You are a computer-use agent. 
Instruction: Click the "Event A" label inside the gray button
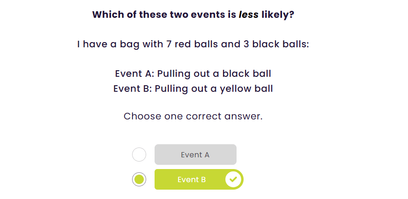tap(195, 155)
